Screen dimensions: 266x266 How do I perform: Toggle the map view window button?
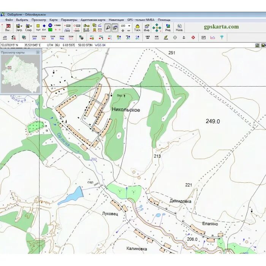click(115, 28)
